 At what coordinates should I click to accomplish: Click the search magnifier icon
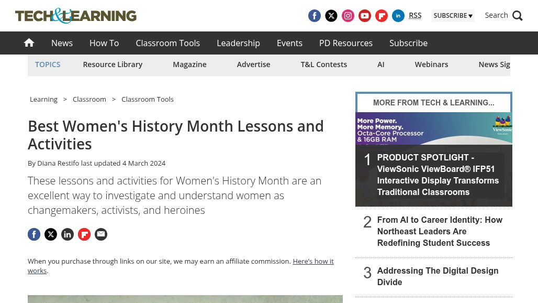point(518,16)
